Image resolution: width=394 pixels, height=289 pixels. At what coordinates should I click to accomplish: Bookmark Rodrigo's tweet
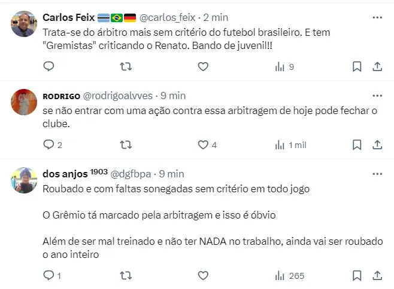tap(356, 144)
